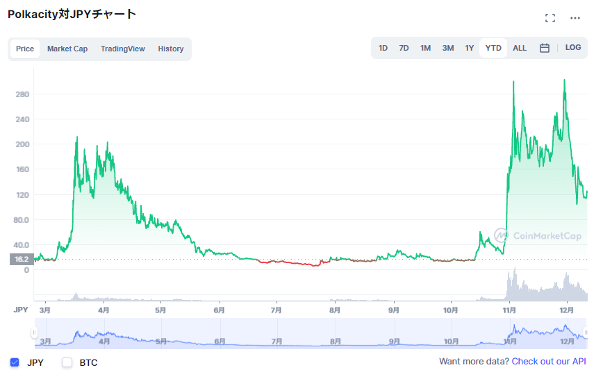
Task: Click the 200 y-axis value
Action: click(x=22, y=144)
